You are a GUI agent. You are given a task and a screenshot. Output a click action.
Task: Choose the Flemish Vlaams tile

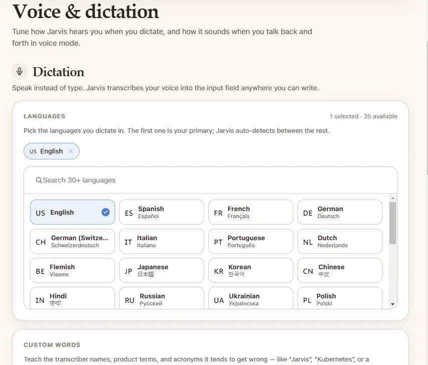pos(73,270)
